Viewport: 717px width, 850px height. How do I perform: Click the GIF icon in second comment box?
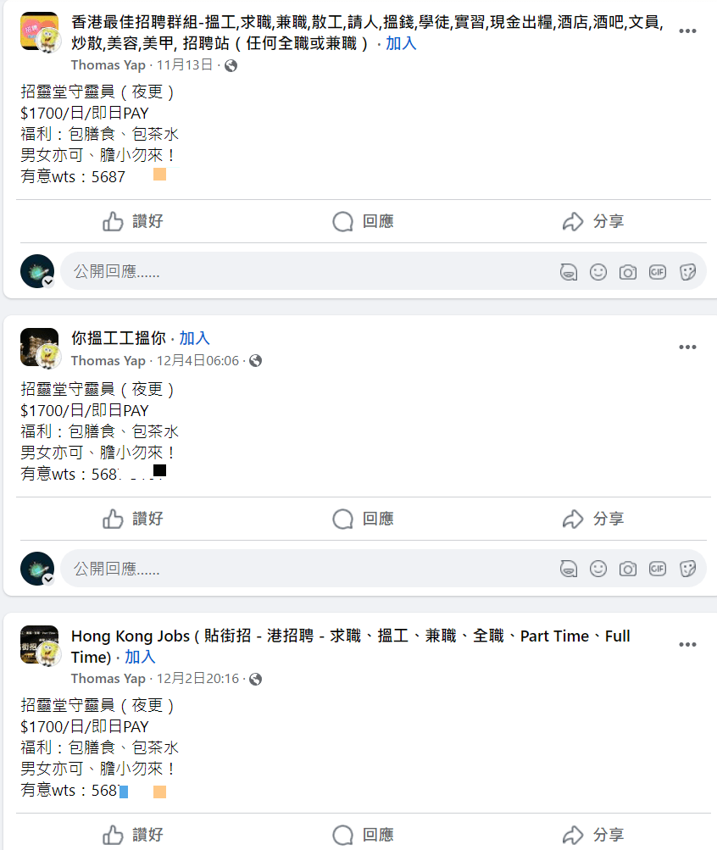pyautogui.click(x=658, y=569)
